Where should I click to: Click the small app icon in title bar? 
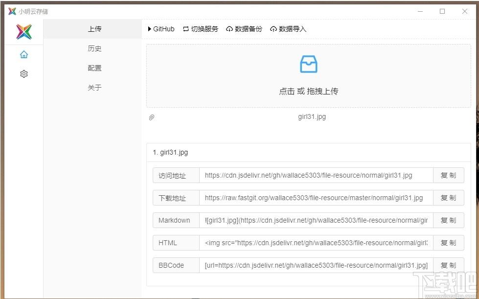pos(12,12)
